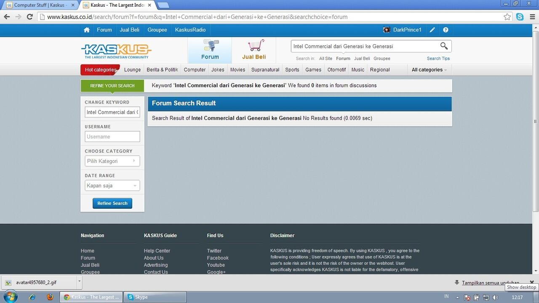Open Groupee in the top navbar
This screenshot has width=539, height=303.
(157, 30)
